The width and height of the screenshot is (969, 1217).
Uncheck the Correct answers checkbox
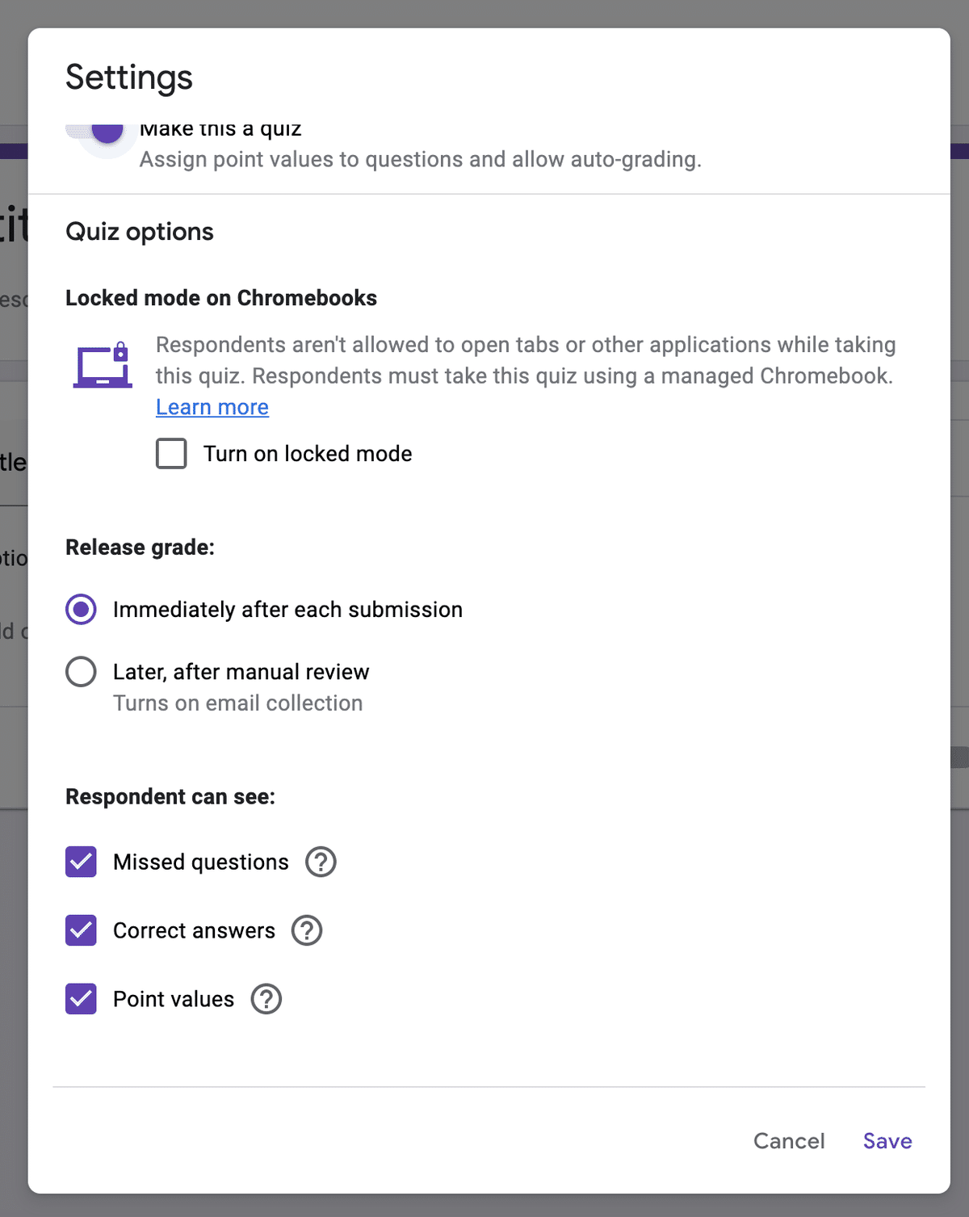pyautogui.click(x=81, y=931)
